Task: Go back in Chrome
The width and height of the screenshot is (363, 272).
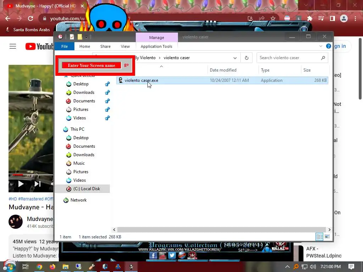Action: [x=8, y=18]
